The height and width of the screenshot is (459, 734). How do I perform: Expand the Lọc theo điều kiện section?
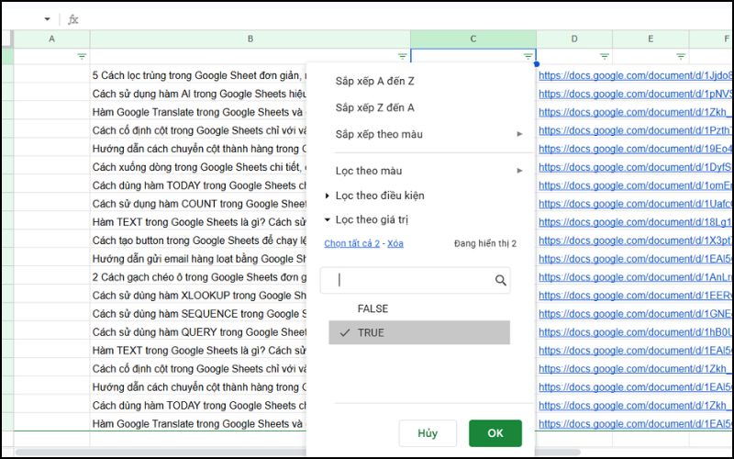tap(374, 196)
